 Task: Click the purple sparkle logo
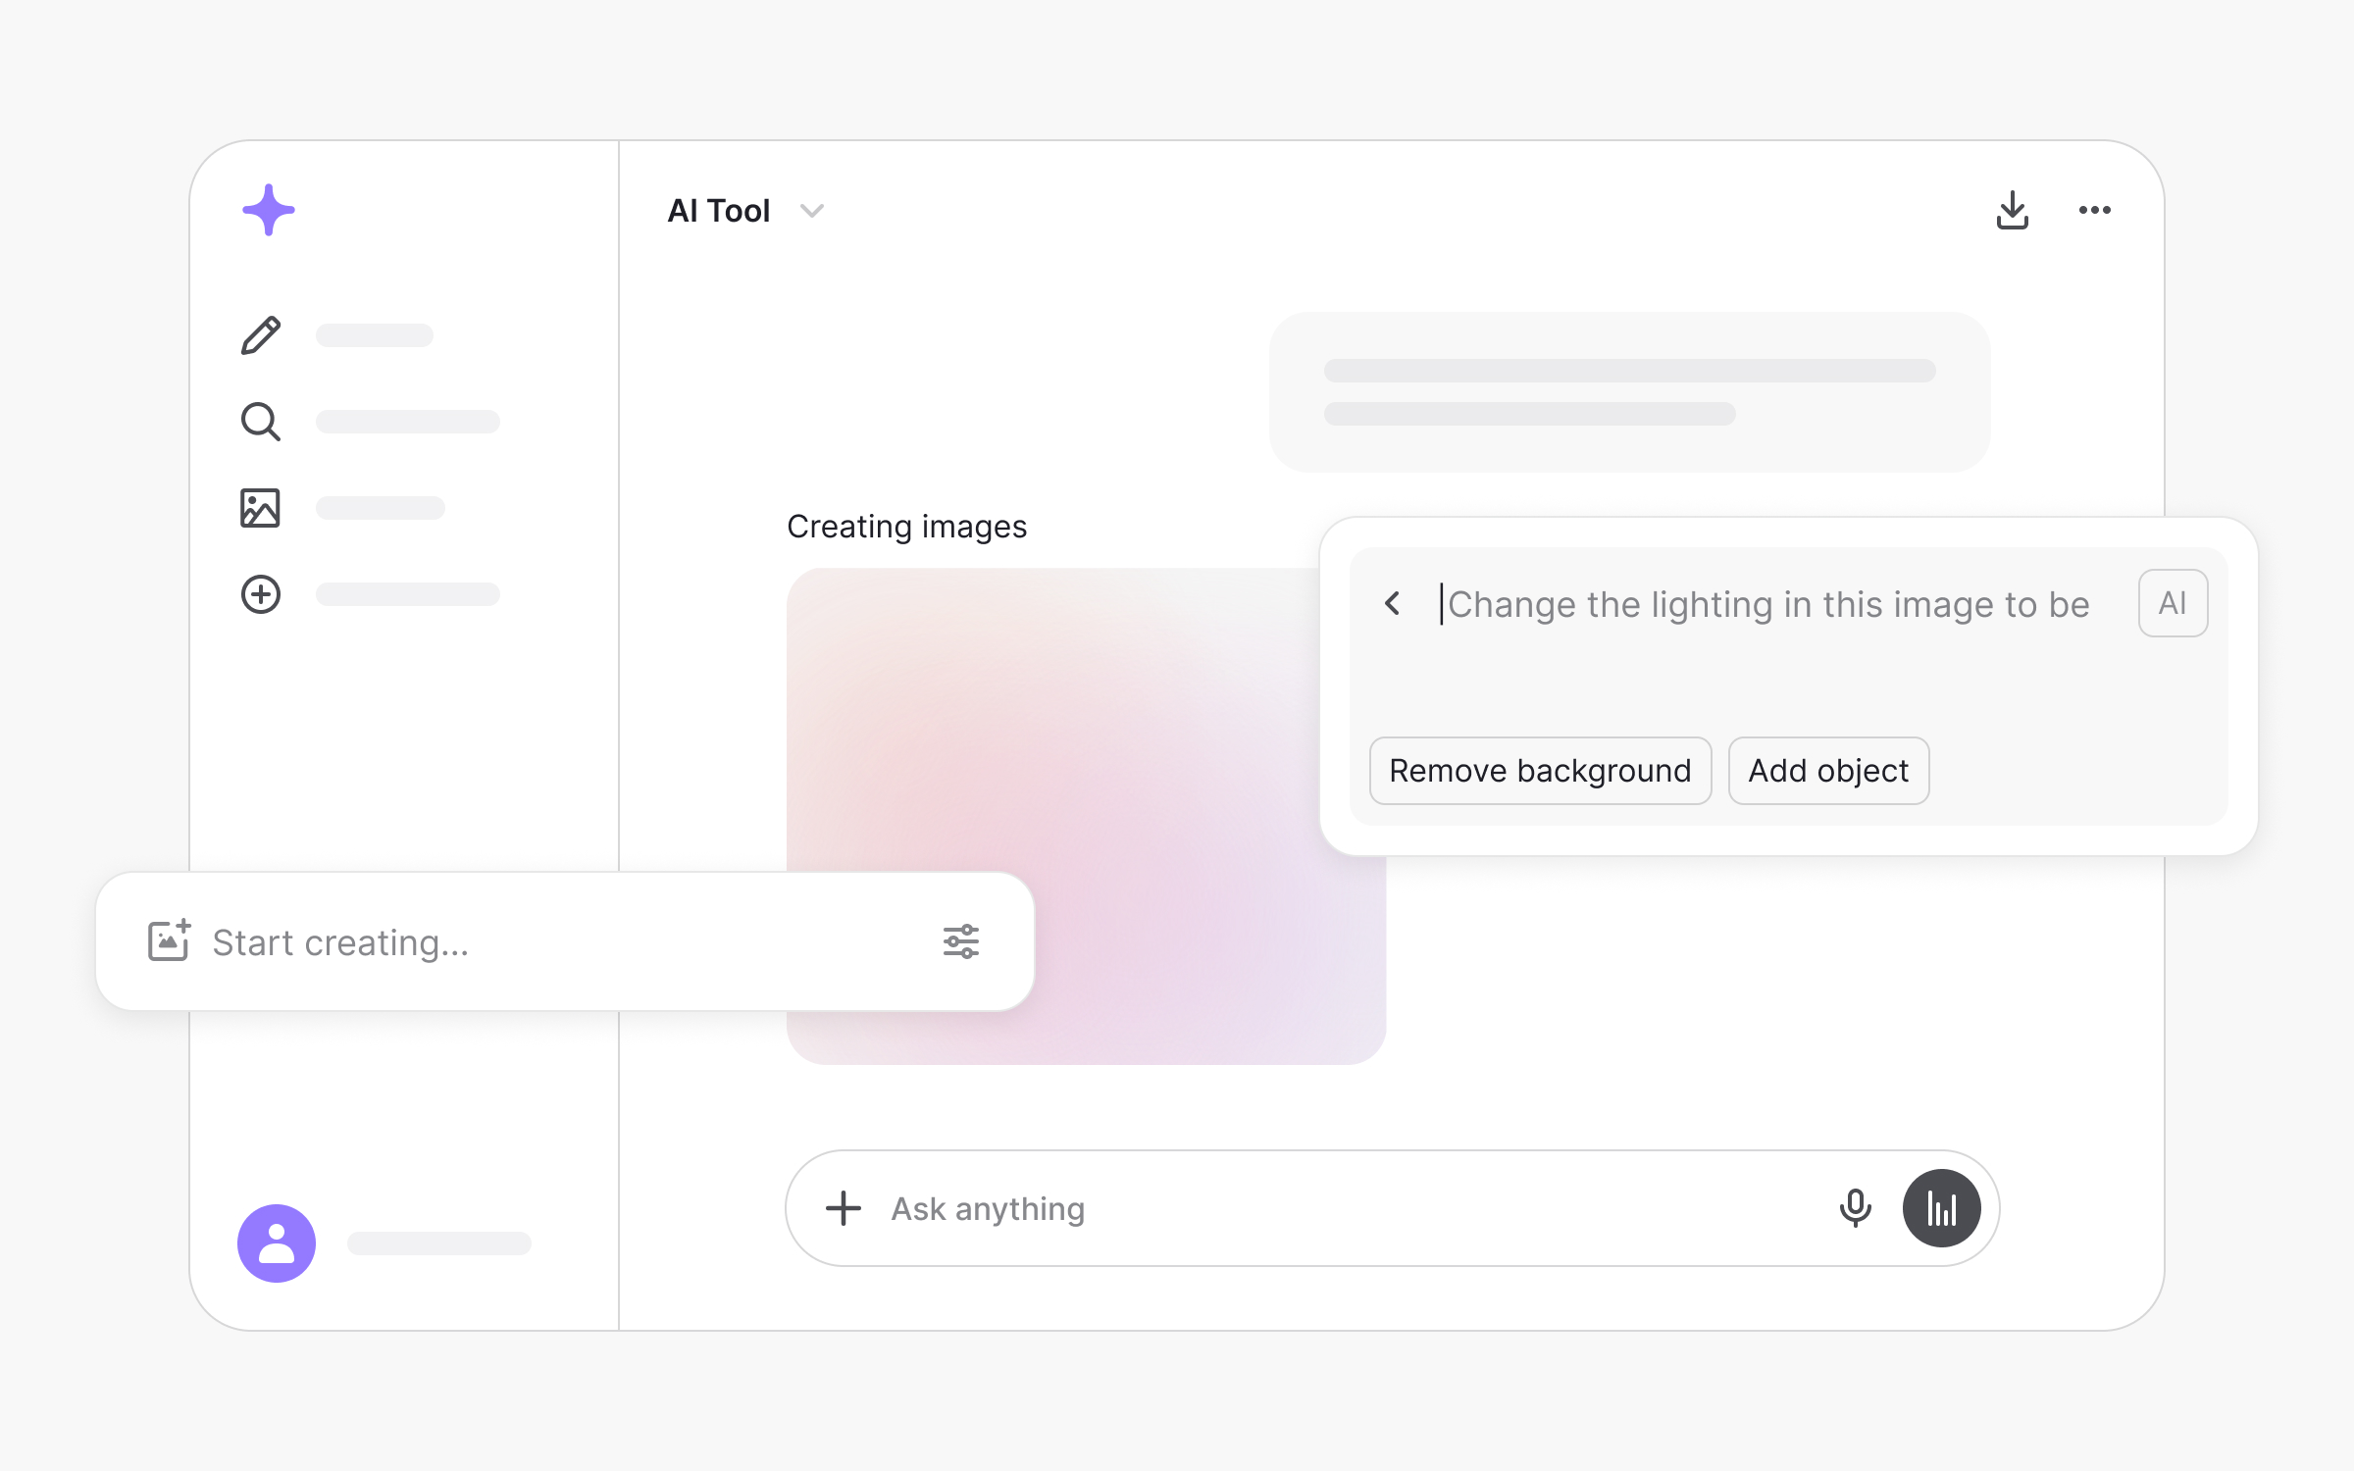click(x=268, y=210)
